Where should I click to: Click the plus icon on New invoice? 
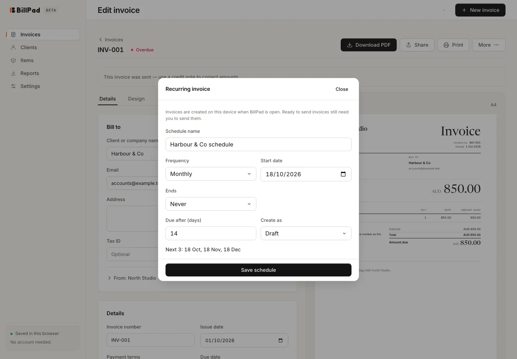464,10
